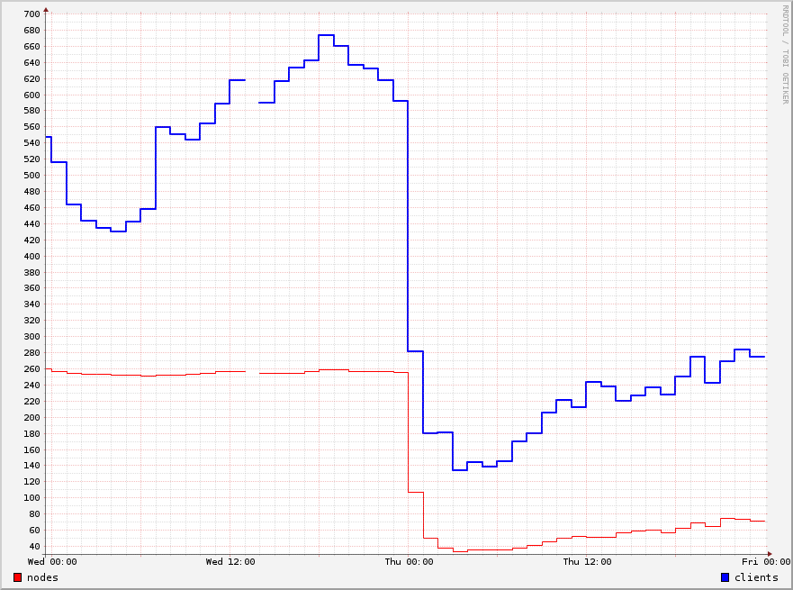Click the 660 y-axis value

(x=32, y=47)
